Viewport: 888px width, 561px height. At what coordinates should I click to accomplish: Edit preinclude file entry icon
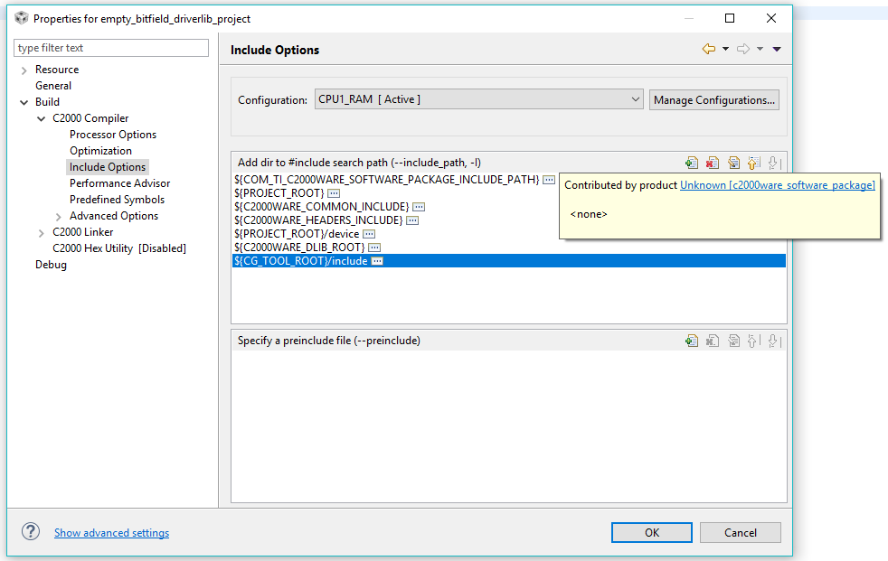[733, 341]
